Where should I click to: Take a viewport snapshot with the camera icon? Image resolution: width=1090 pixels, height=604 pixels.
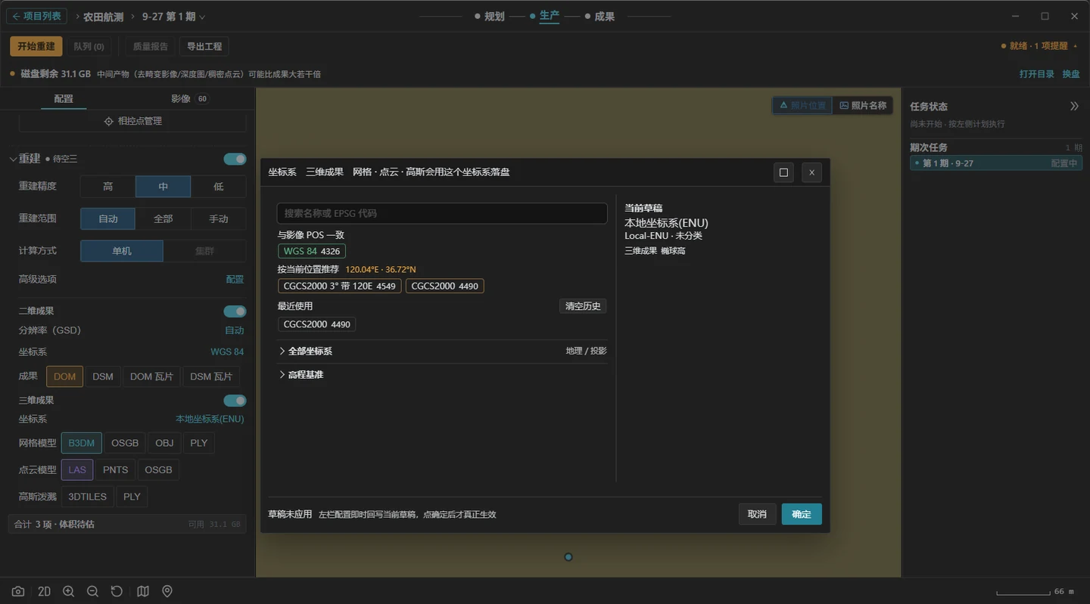click(18, 591)
